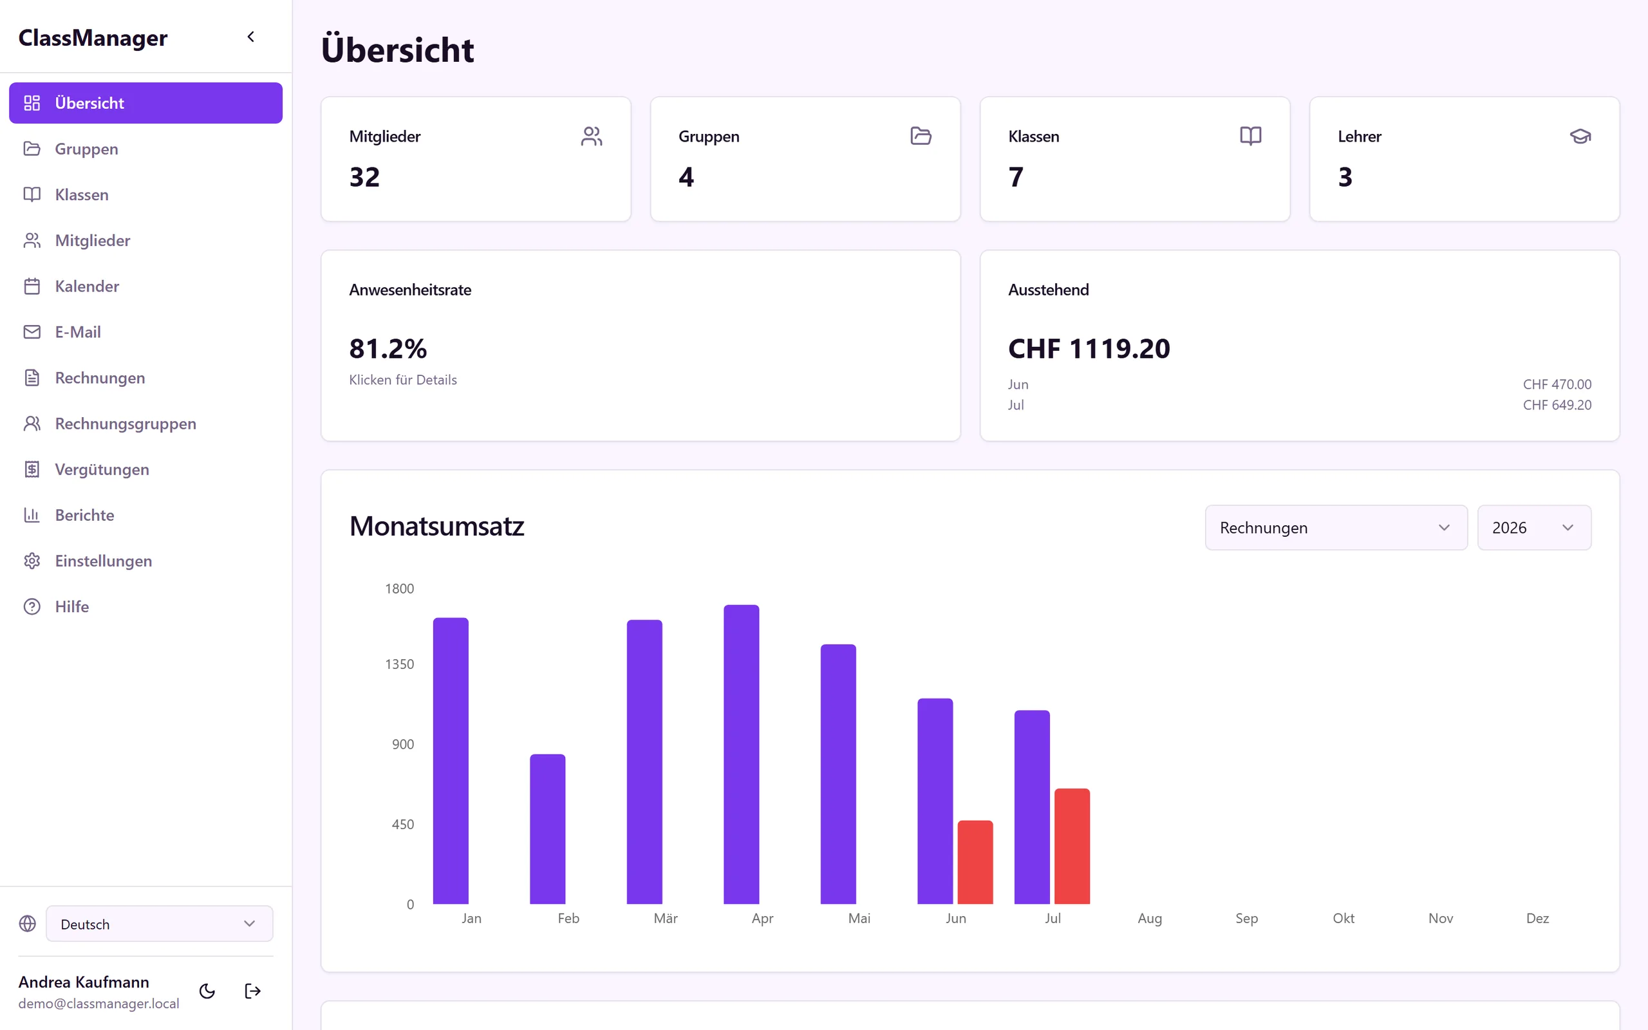
Task: Toggle dark mode with the moon icon
Action: pyautogui.click(x=207, y=991)
